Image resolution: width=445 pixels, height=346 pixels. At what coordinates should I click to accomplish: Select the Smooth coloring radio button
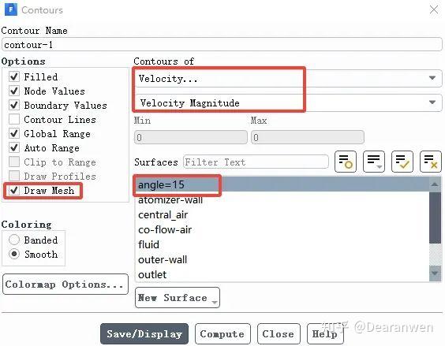[x=14, y=254]
